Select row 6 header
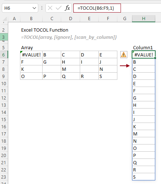161x184 pixels. click(4, 55)
